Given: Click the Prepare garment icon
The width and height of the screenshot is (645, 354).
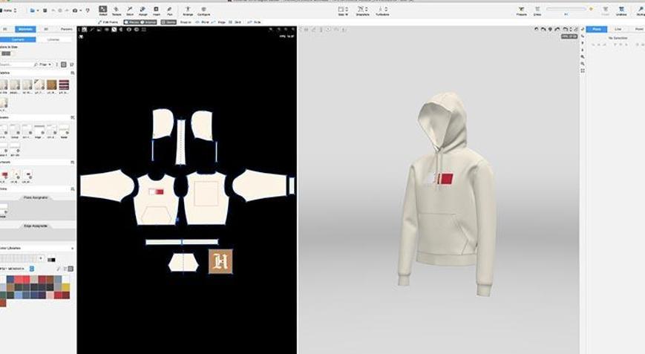Looking at the screenshot, I should [x=521, y=10].
